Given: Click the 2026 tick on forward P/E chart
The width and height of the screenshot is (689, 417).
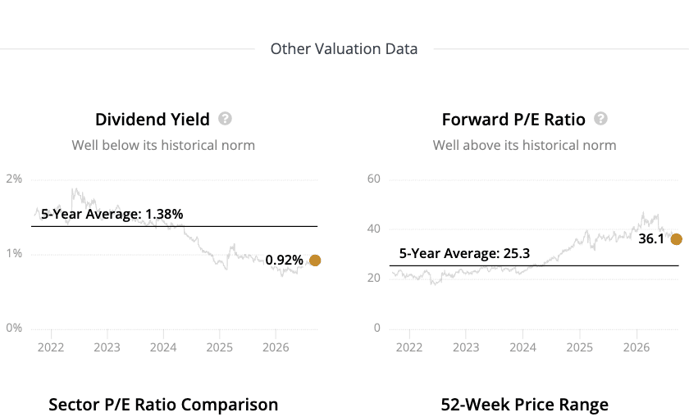Looking at the screenshot, I should 637,347.
